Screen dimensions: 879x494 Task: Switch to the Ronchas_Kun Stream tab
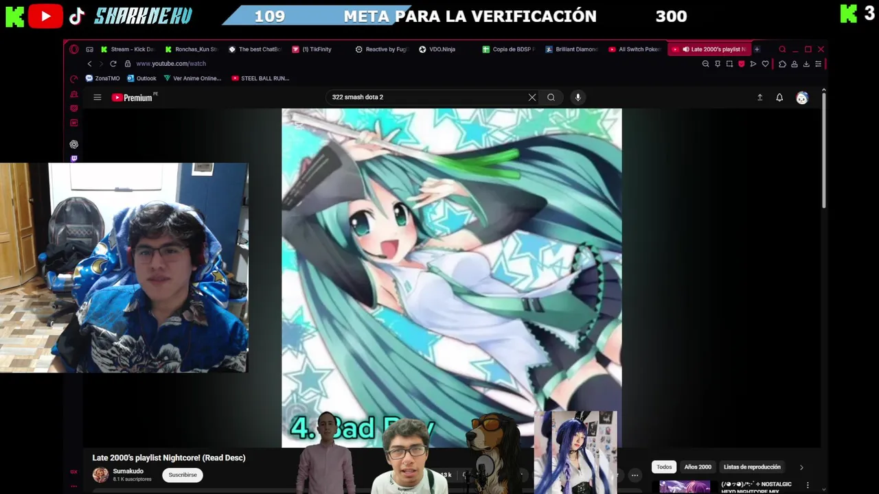click(x=192, y=49)
